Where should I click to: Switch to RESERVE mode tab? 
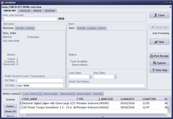point(50,11)
